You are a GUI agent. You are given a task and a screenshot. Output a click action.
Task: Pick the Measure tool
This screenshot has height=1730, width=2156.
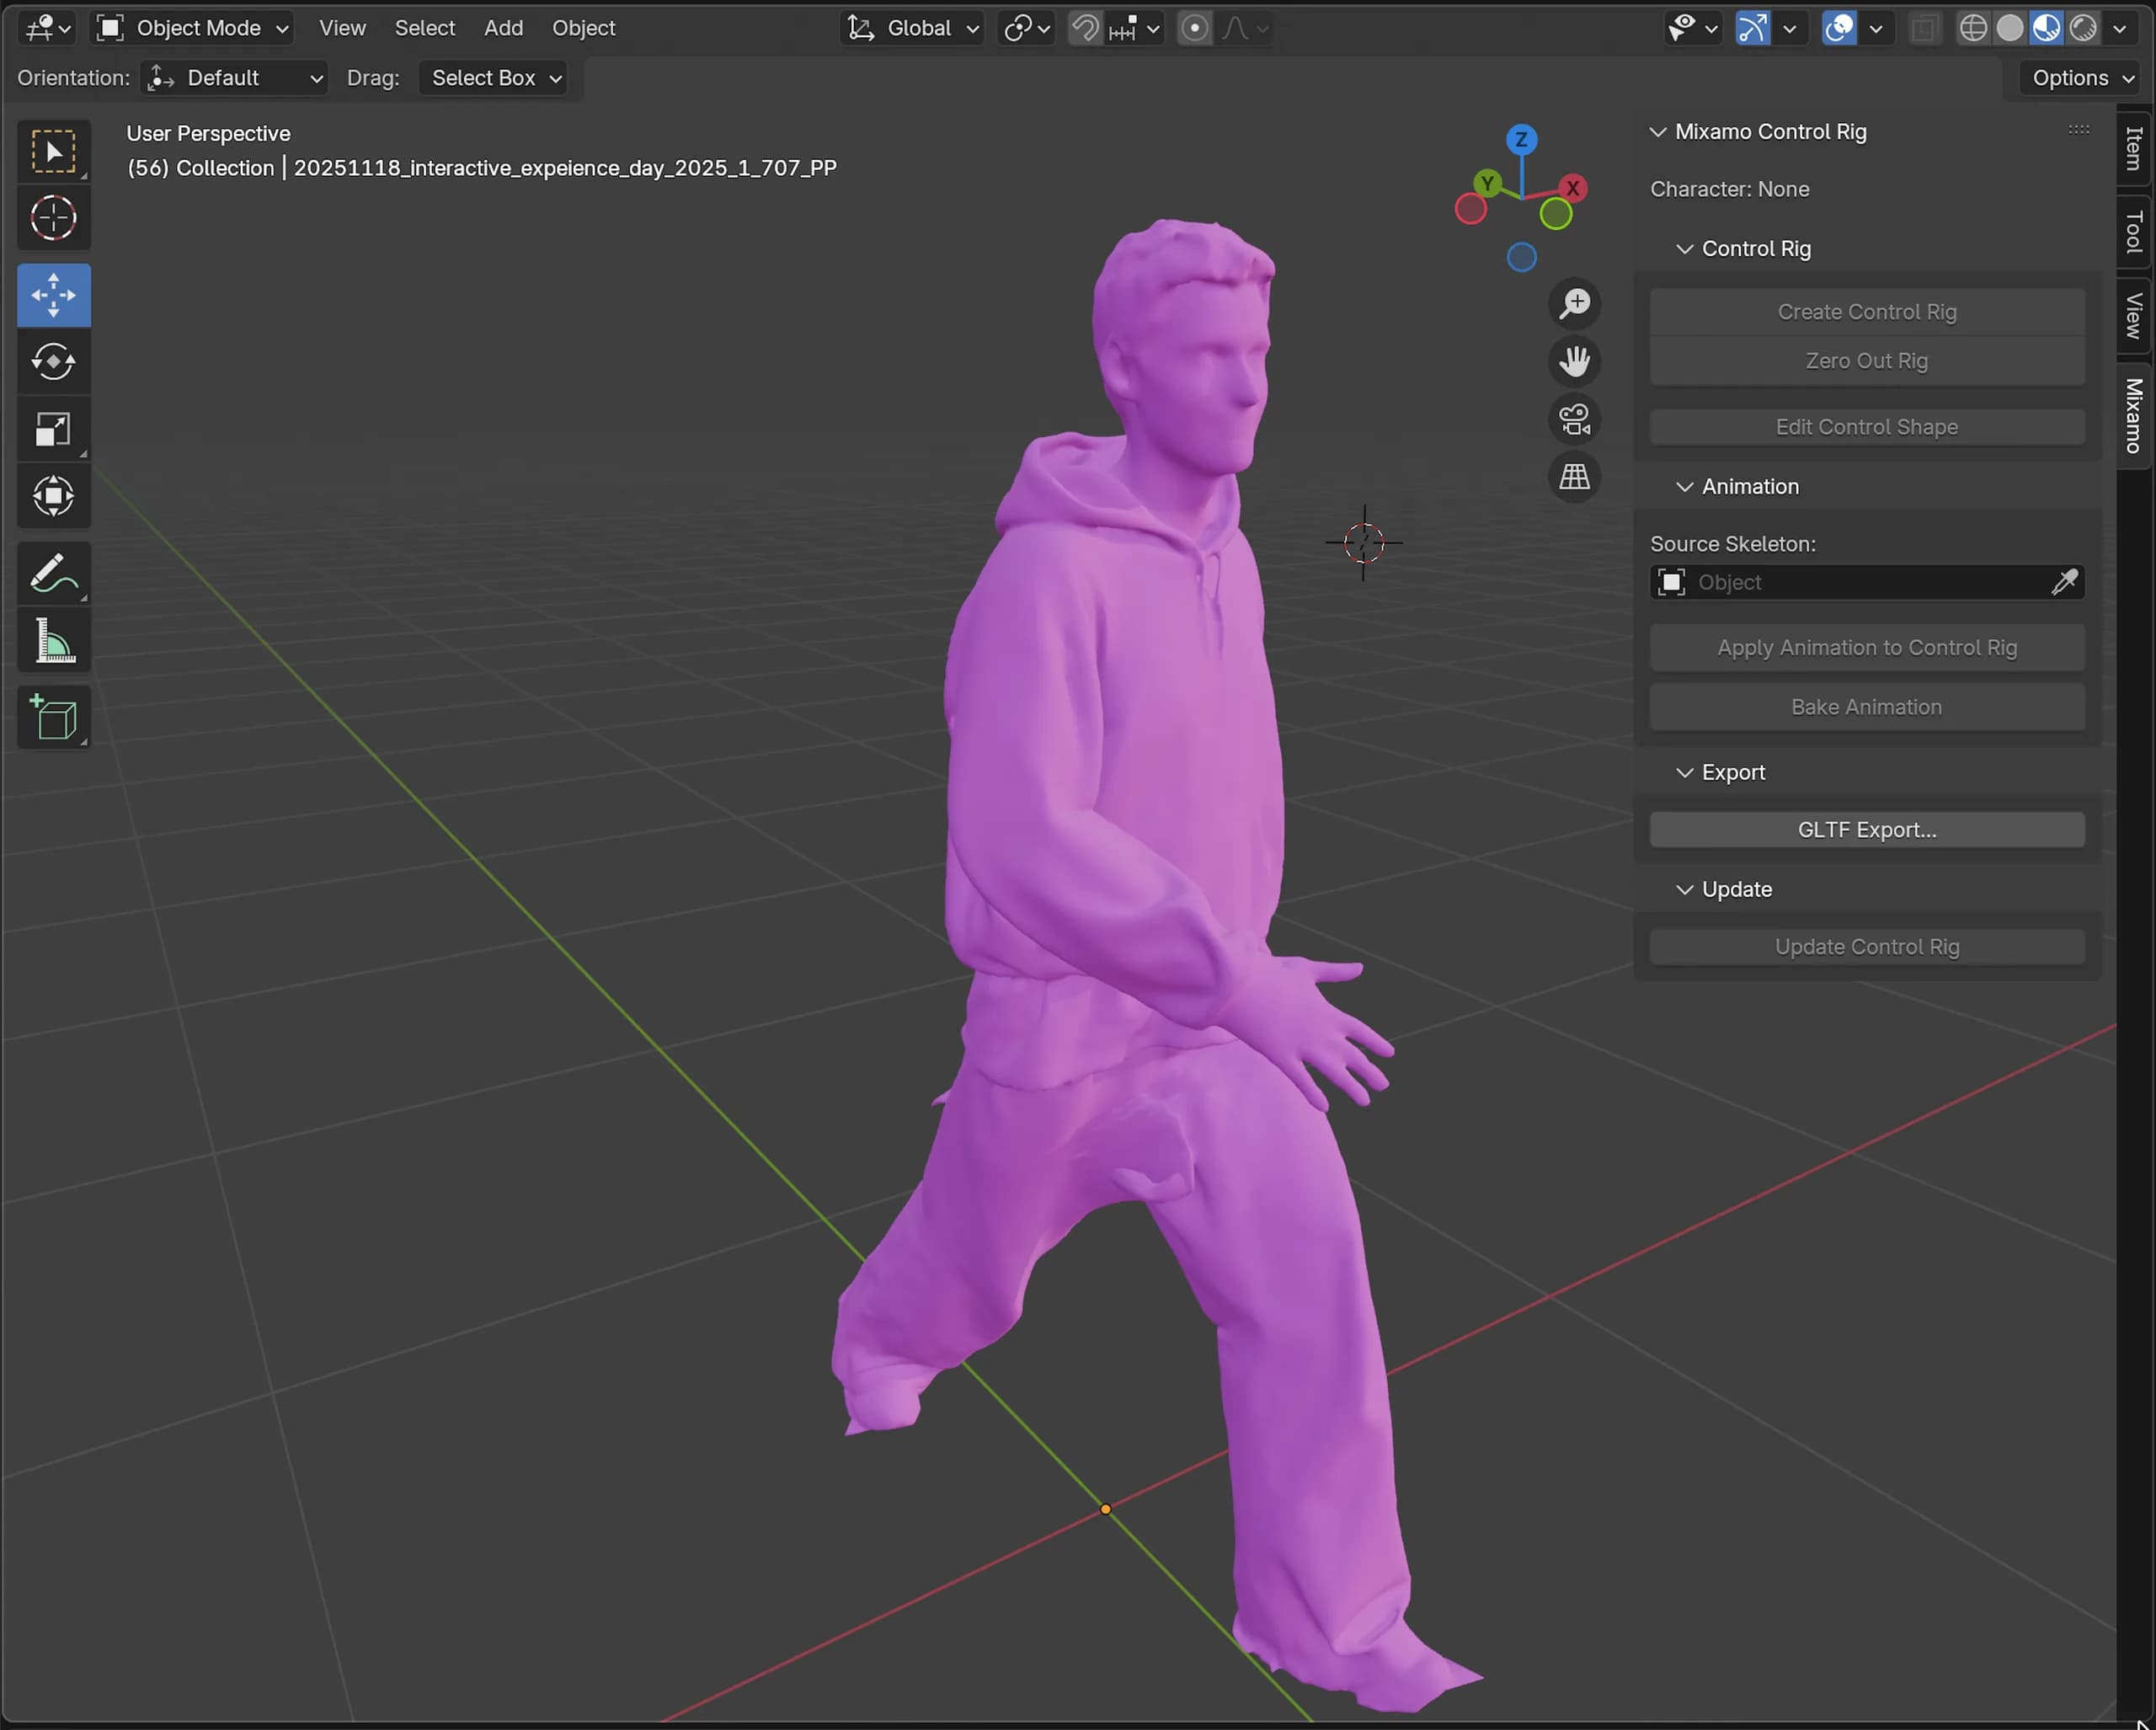click(53, 641)
